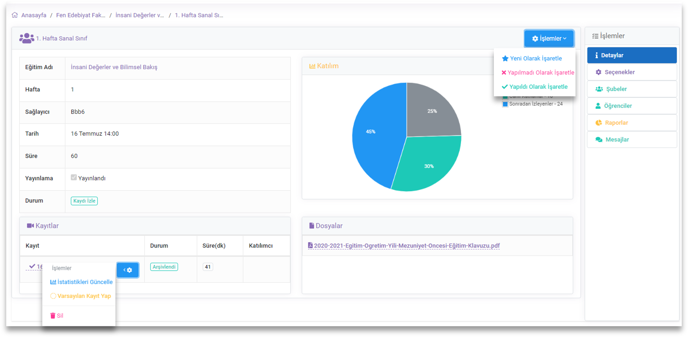The height and width of the screenshot is (337, 688).
Task: Click the trash icon next to Sil
Action: coord(53,316)
